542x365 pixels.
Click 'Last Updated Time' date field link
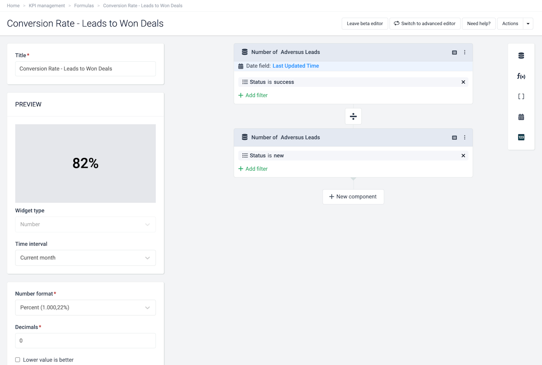point(296,66)
